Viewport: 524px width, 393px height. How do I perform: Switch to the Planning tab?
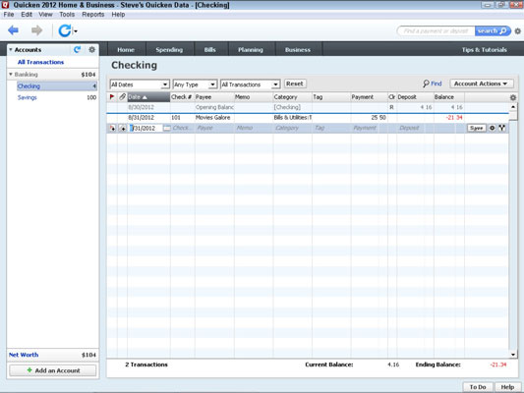tap(251, 50)
